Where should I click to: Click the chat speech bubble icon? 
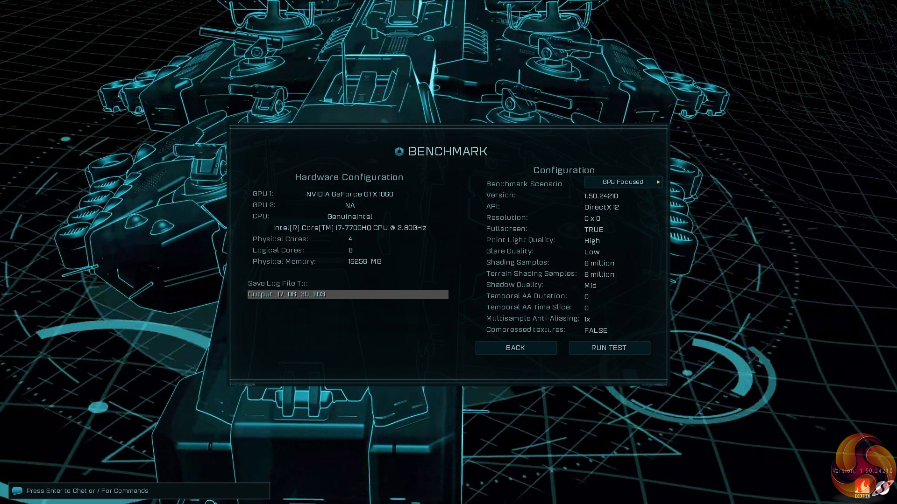17,490
